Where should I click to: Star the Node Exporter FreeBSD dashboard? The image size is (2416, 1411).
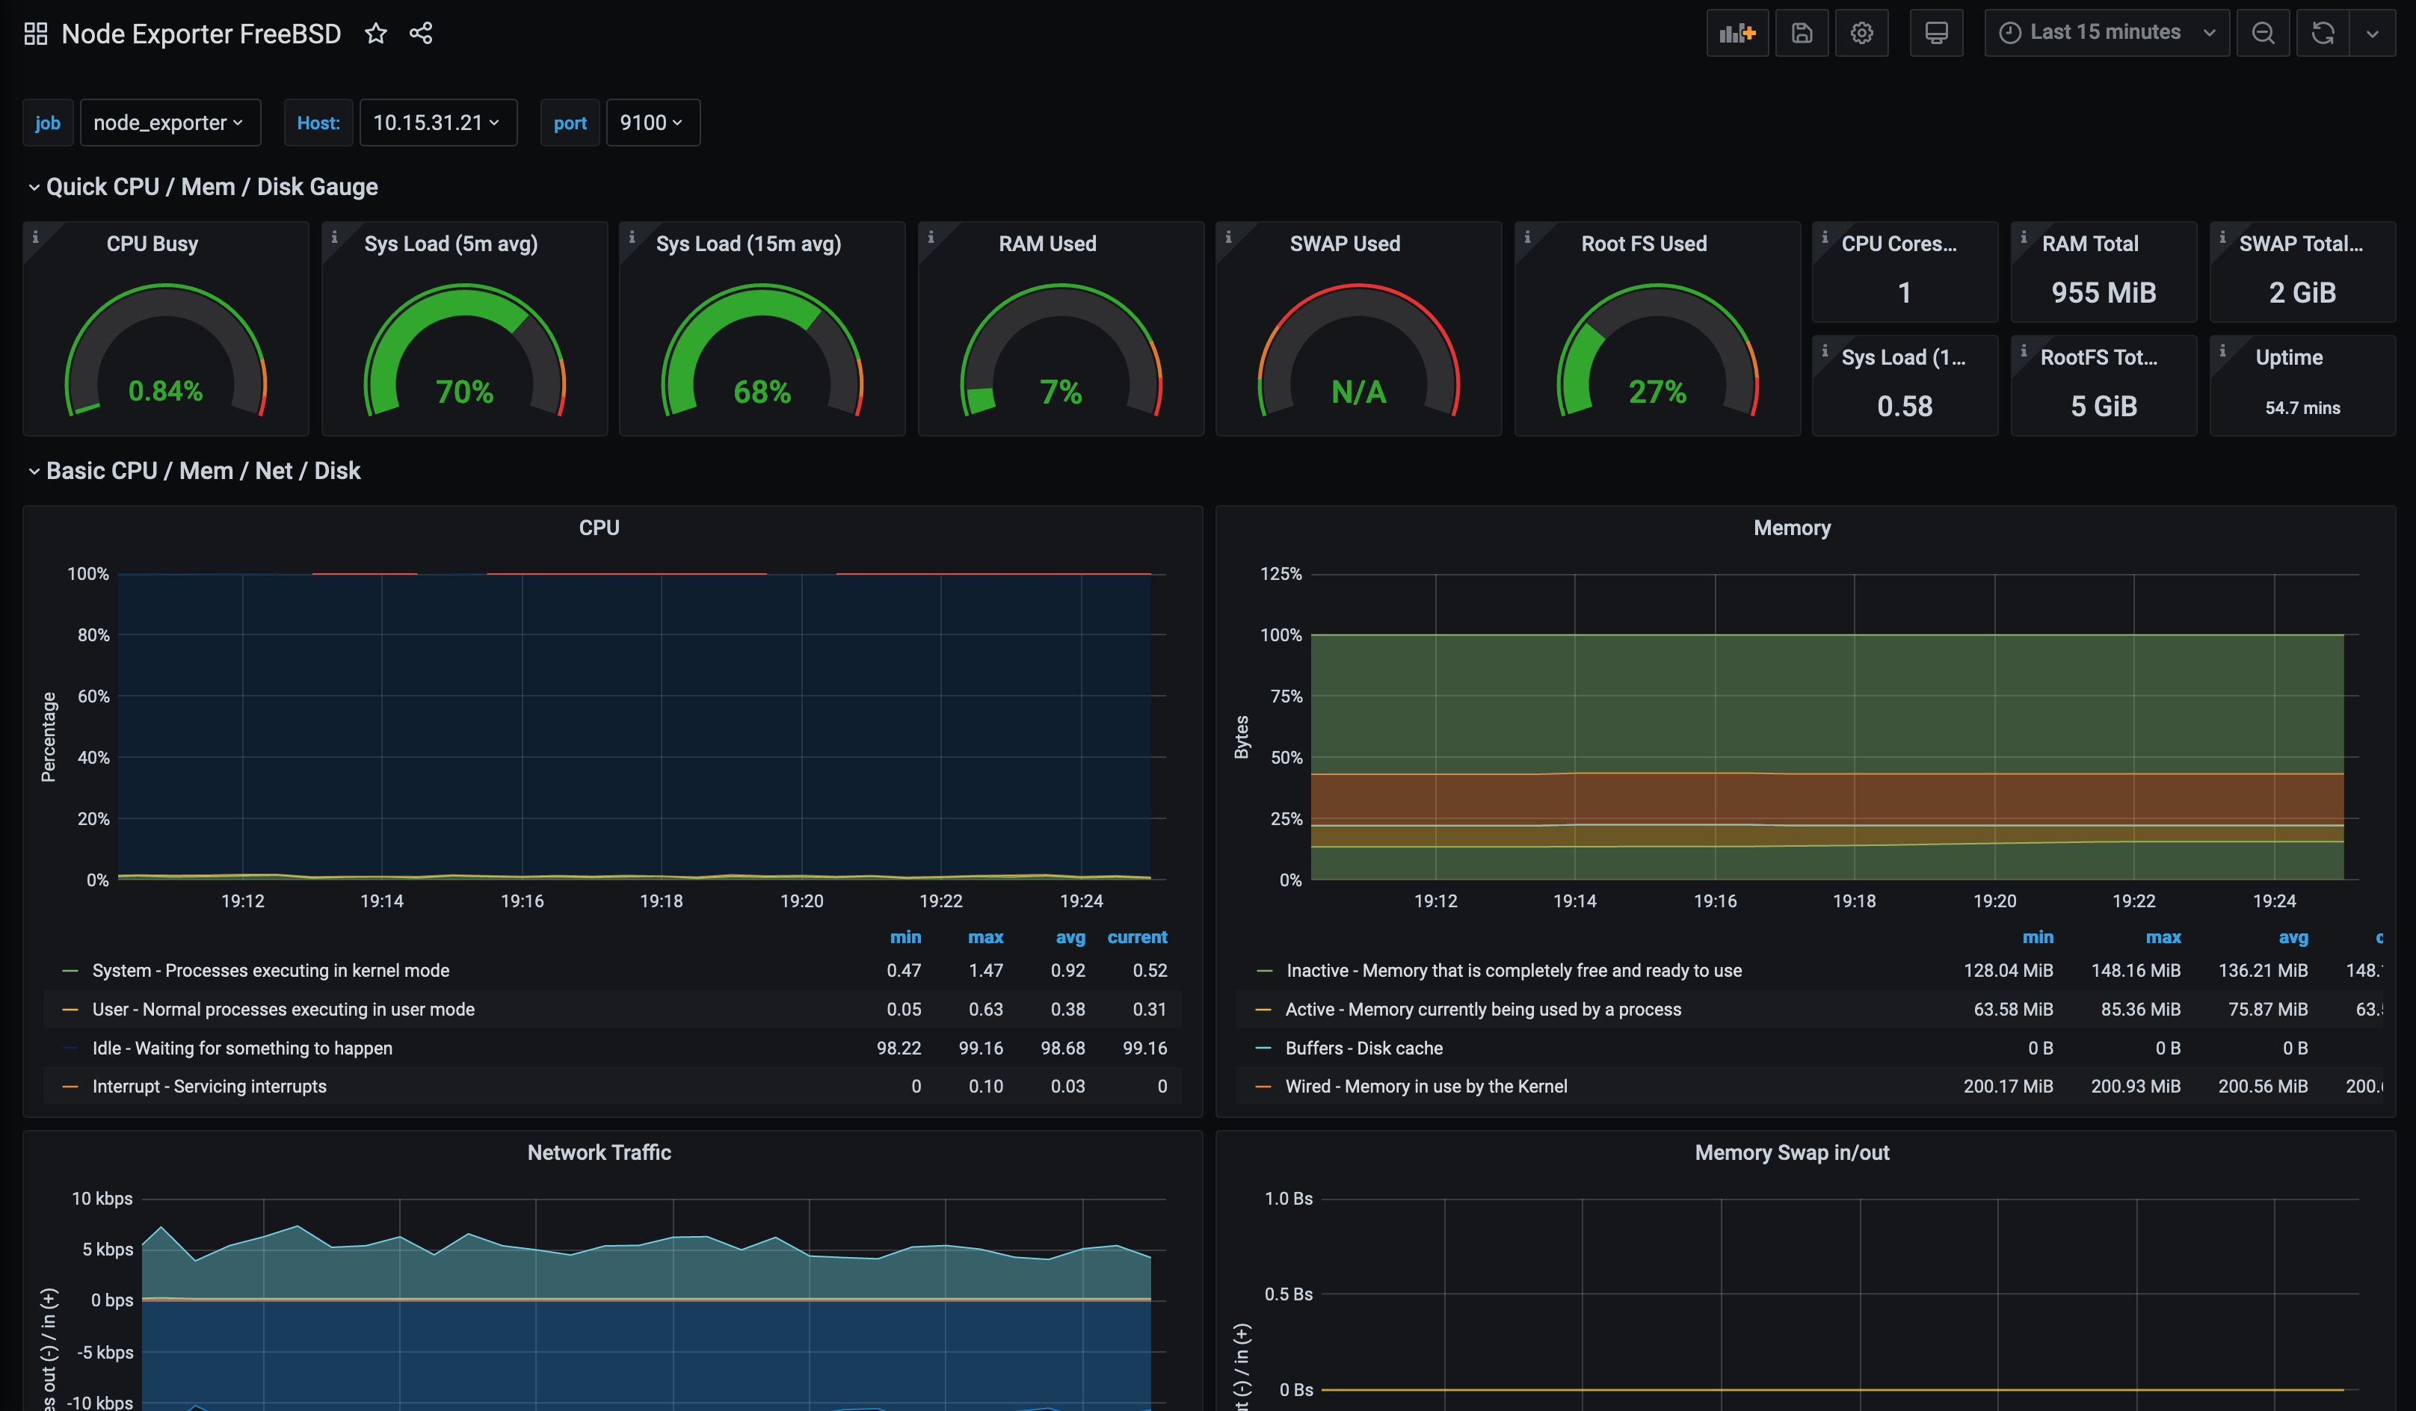pyautogui.click(x=375, y=33)
